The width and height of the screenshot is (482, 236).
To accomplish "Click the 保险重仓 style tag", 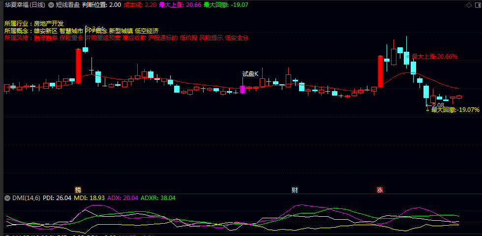I will pos(71,38).
